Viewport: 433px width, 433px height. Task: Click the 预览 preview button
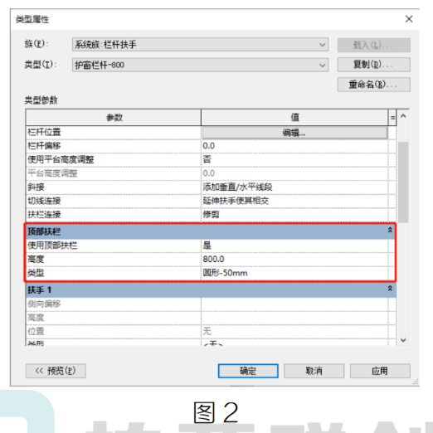click(56, 371)
